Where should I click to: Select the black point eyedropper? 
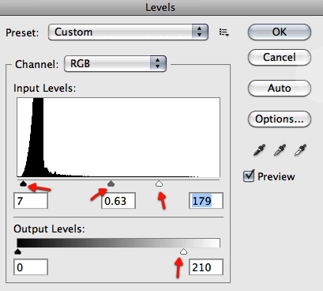[259, 150]
